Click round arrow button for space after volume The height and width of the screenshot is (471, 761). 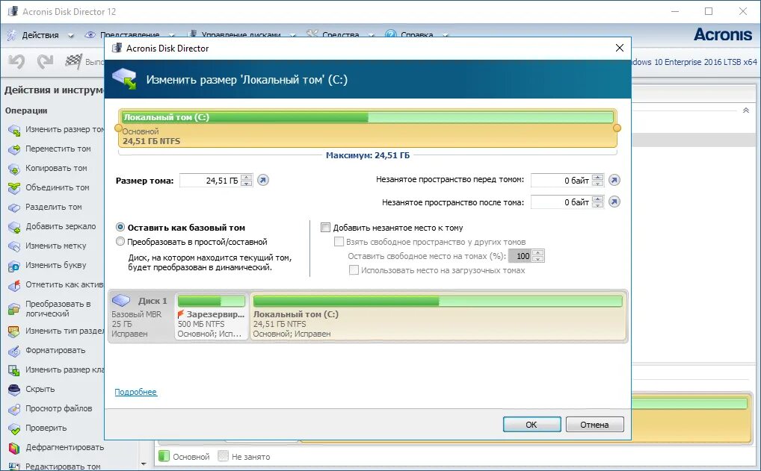point(614,202)
